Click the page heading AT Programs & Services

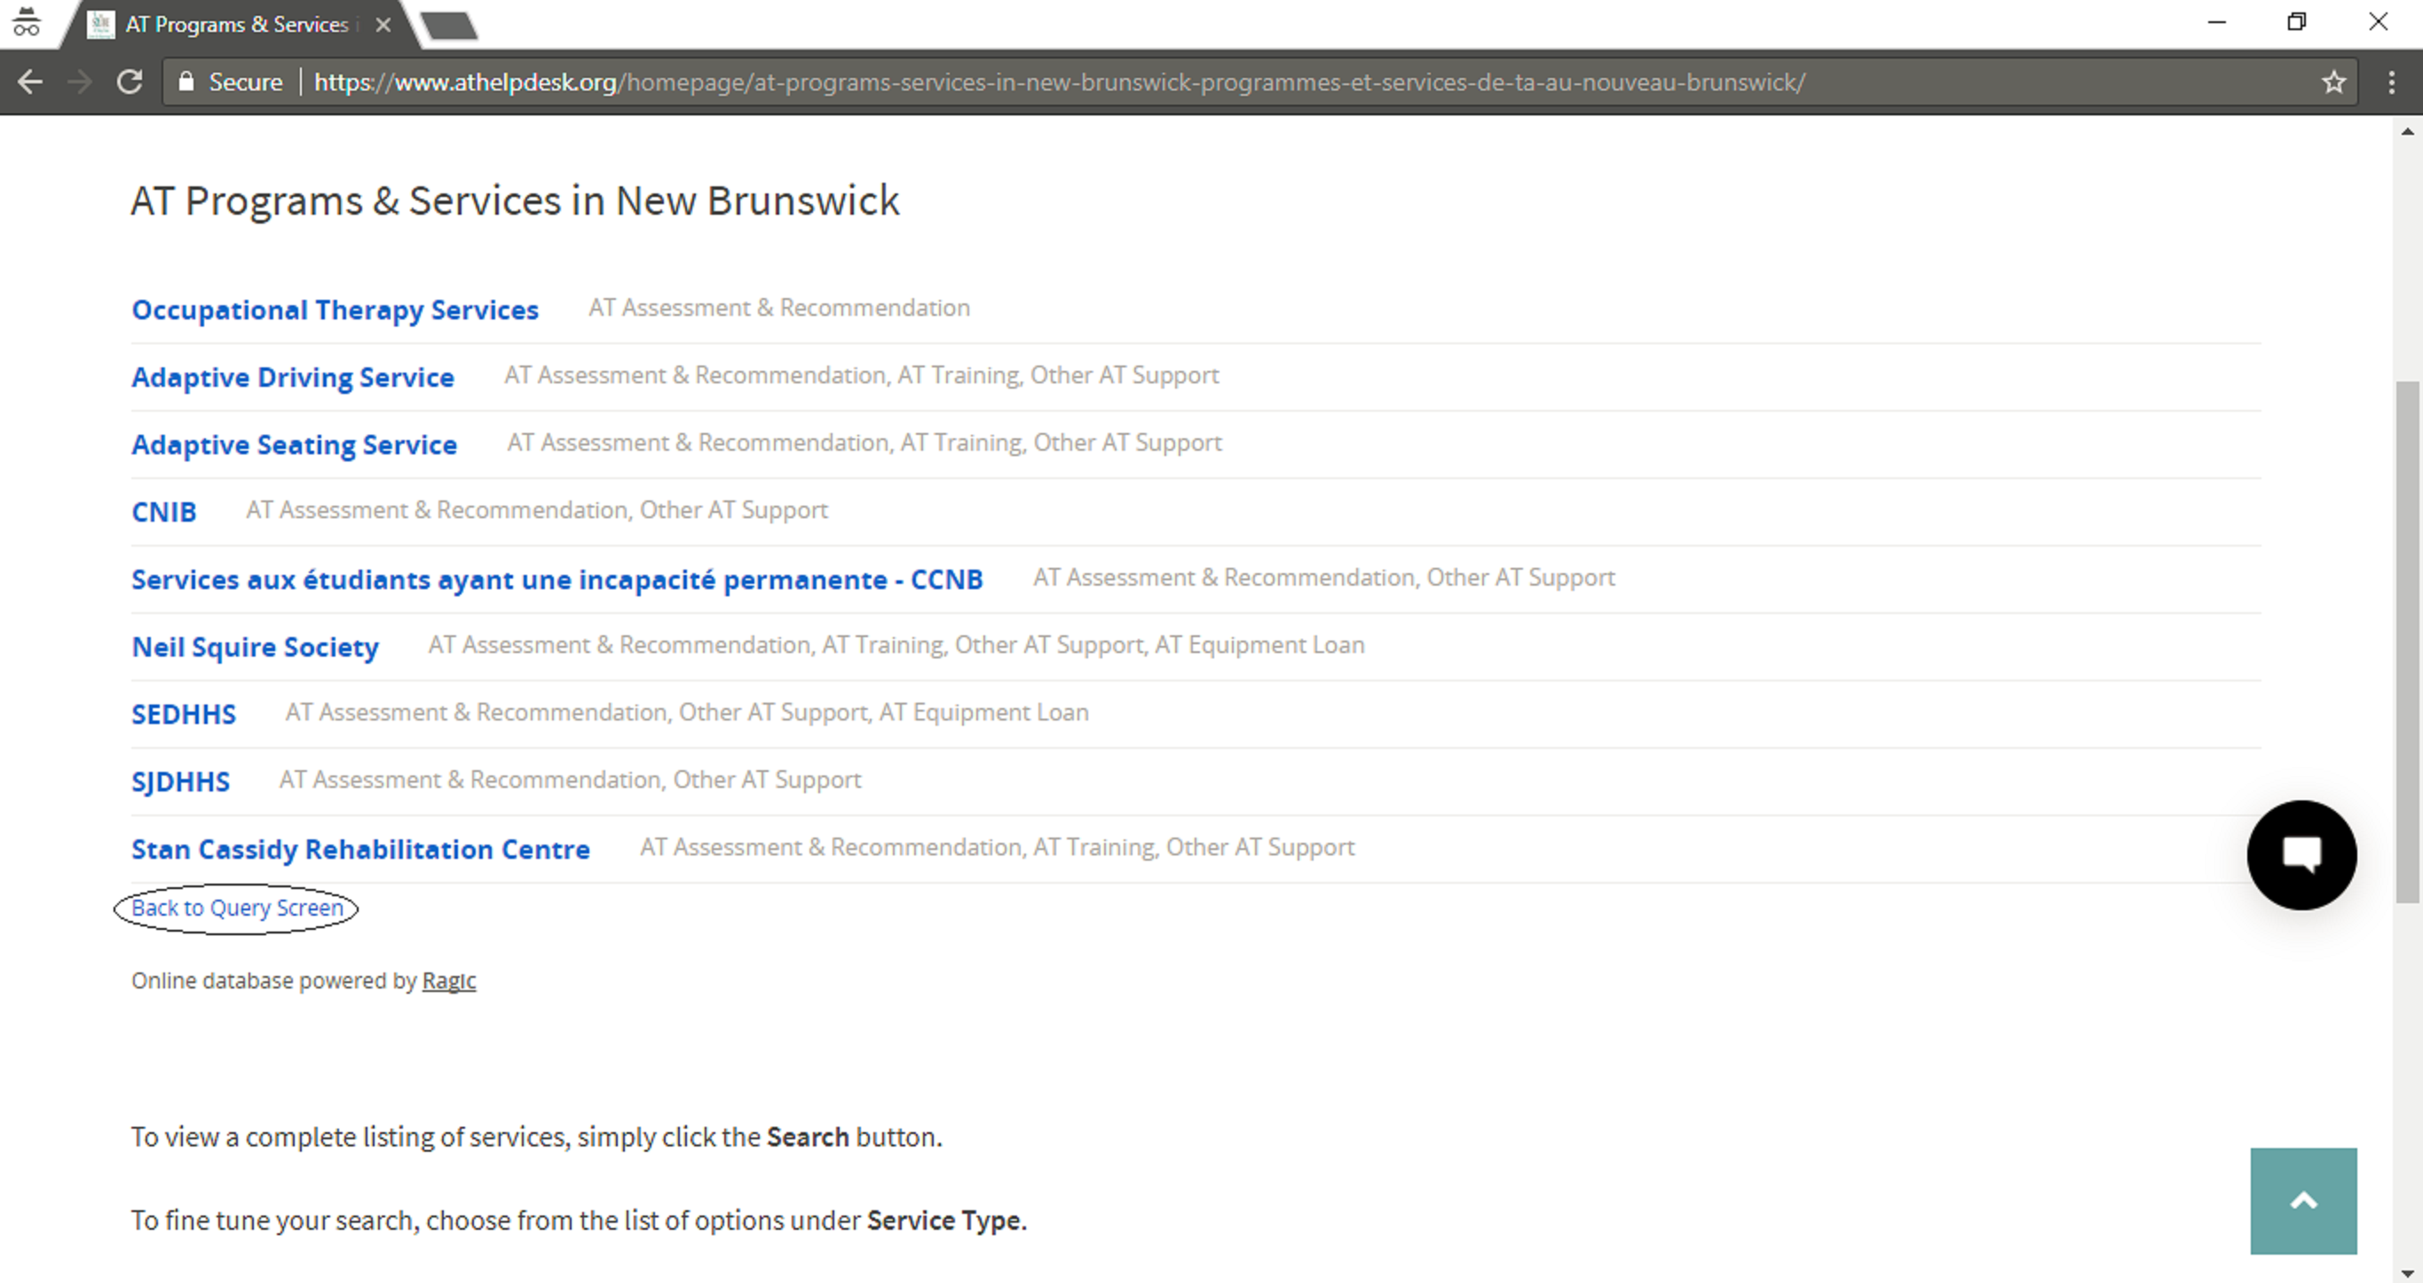(x=515, y=201)
